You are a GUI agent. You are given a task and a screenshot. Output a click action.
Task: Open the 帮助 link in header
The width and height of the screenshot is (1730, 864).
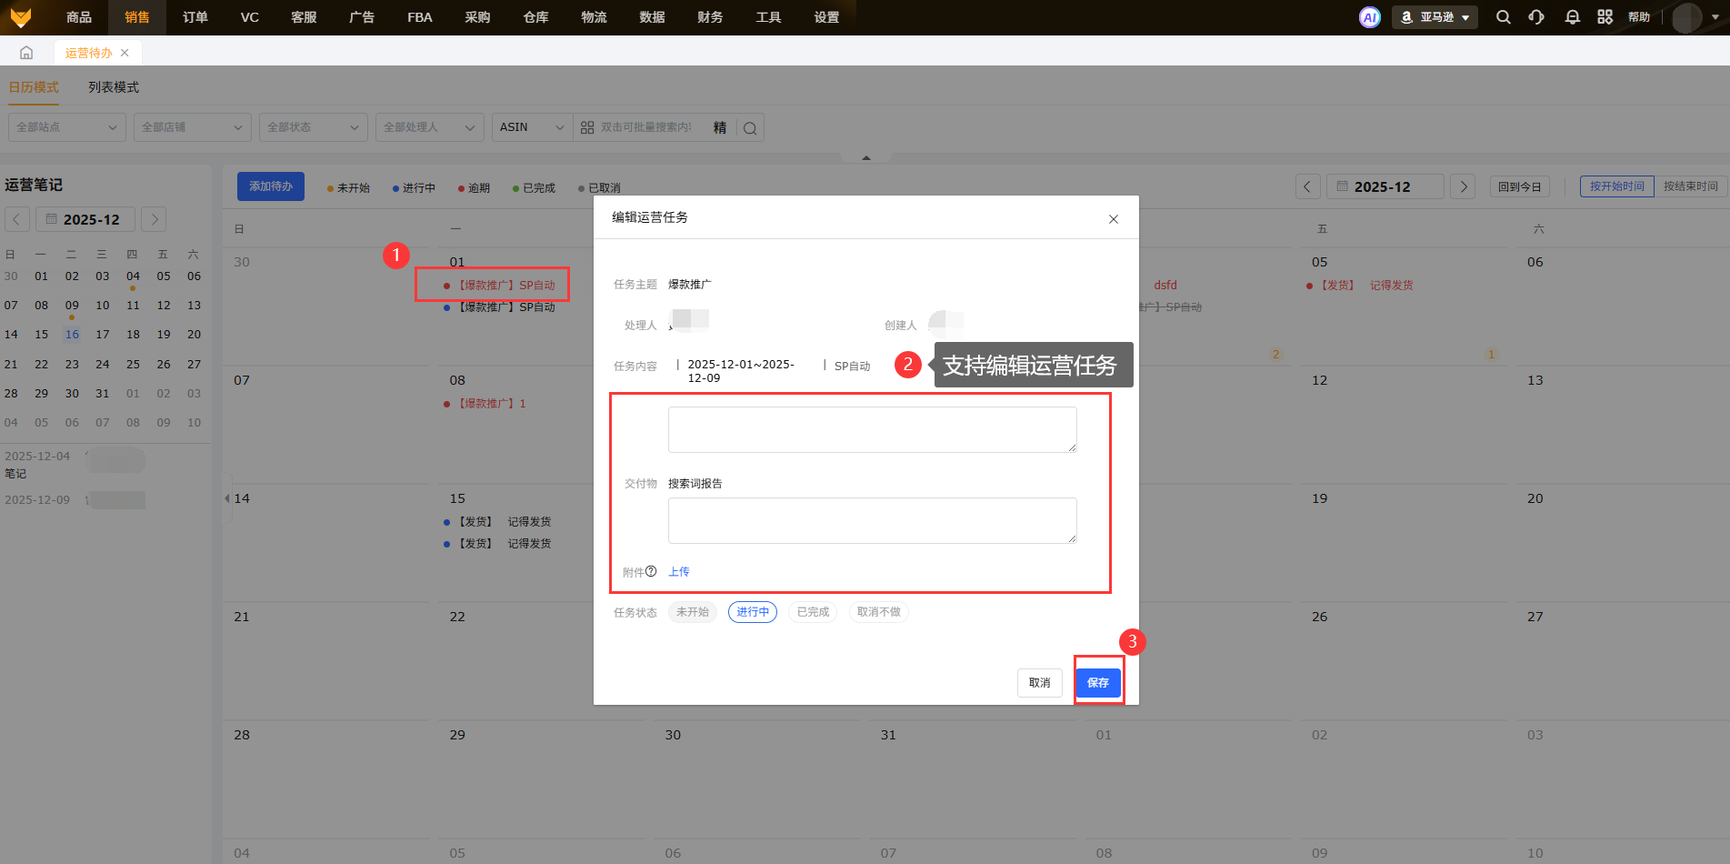(x=1639, y=17)
